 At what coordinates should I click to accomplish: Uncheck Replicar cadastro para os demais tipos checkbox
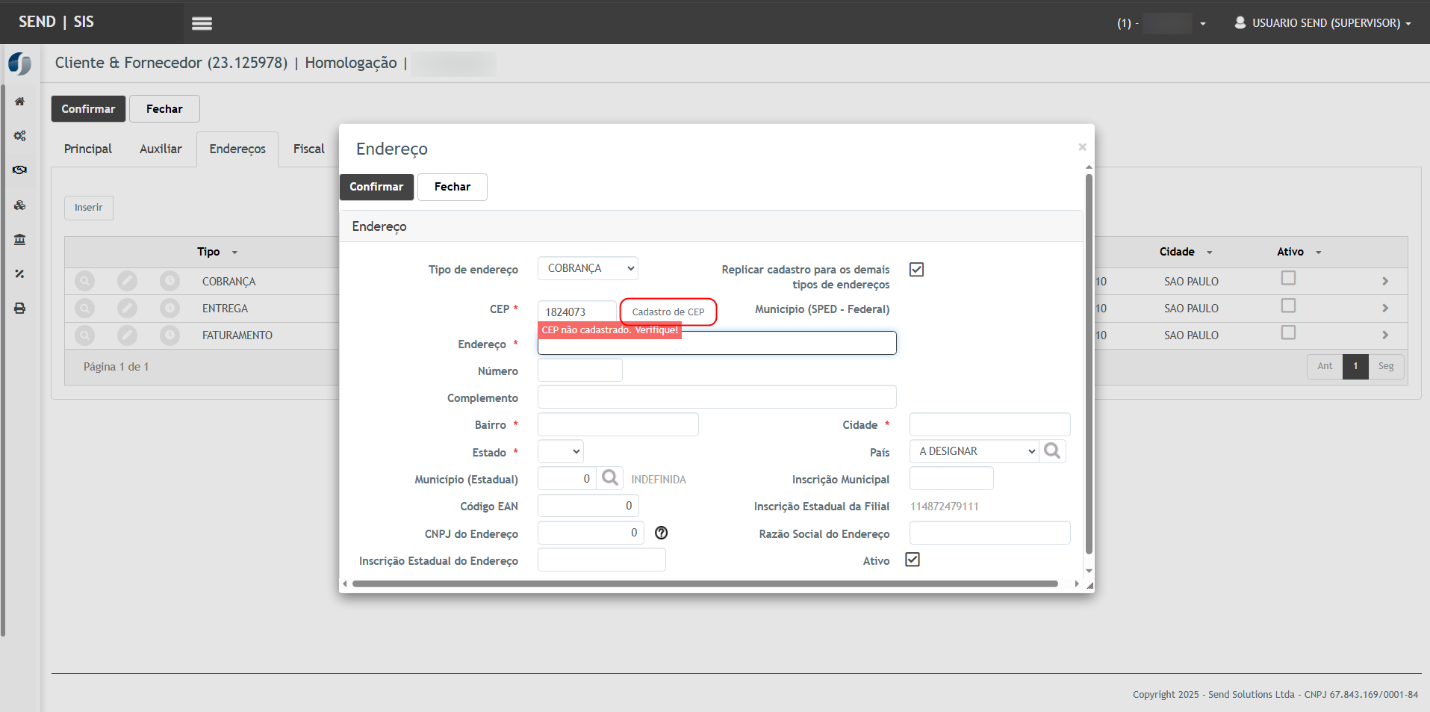pyautogui.click(x=916, y=270)
